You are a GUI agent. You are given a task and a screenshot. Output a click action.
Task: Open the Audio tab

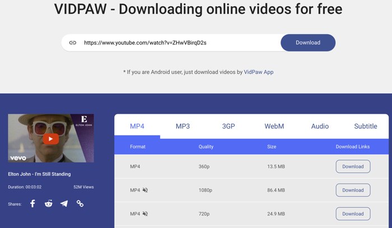point(320,126)
